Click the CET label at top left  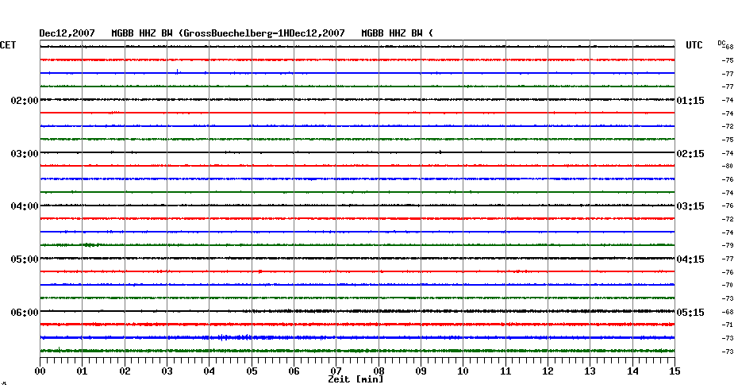(8, 45)
